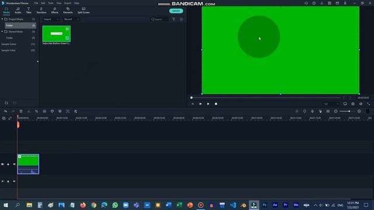Click the media Search field

coord(160,19)
